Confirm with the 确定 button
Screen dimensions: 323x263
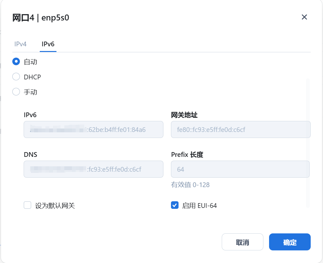click(x=290, y=242)
